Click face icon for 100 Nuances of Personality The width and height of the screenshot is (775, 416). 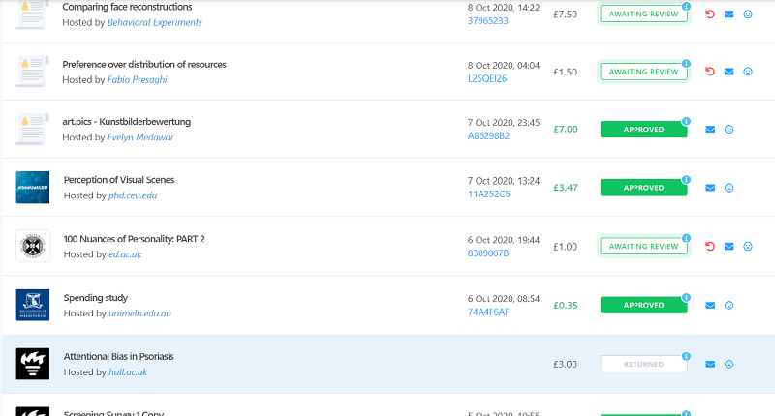click(748, 247)
